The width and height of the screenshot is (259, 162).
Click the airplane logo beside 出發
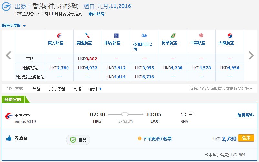point(6,6)
